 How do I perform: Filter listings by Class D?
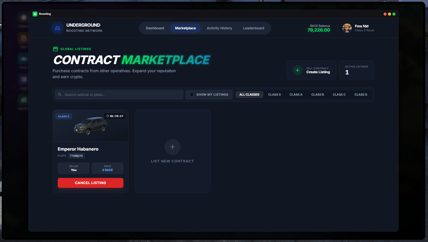(x=361, y=95)
